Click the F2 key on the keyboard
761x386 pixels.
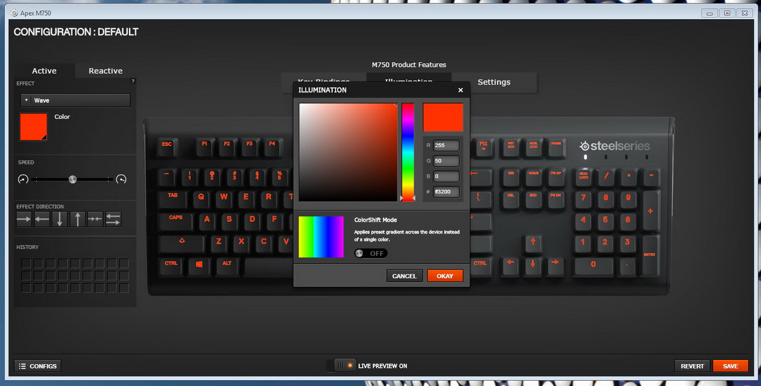pyautogui.click(x=227, y=146)
